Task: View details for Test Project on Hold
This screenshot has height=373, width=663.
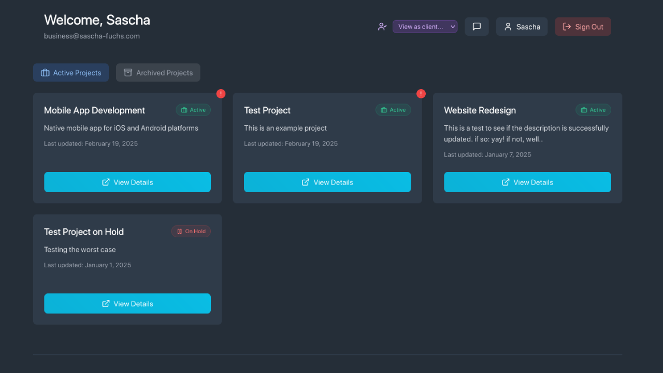Action: click(x=127, y=304)
